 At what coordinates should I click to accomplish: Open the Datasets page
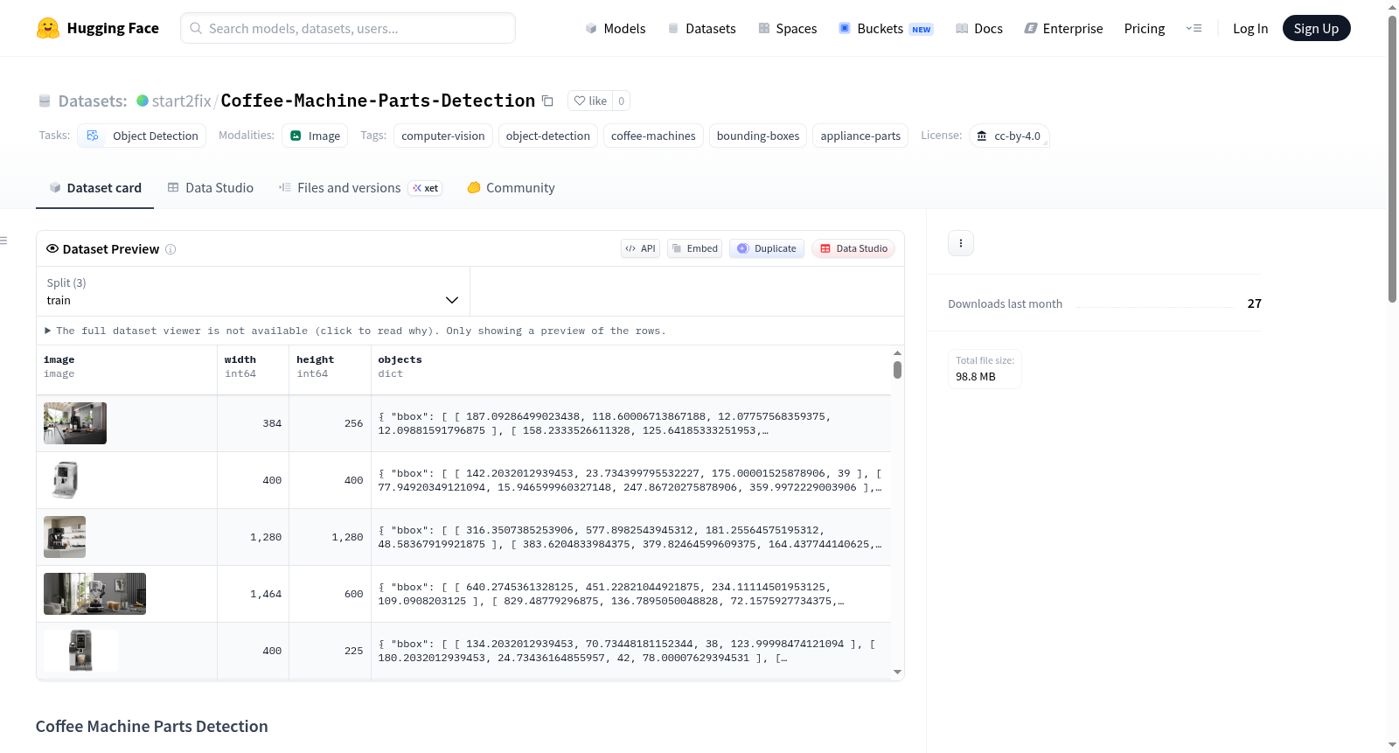tap(701, 29)
